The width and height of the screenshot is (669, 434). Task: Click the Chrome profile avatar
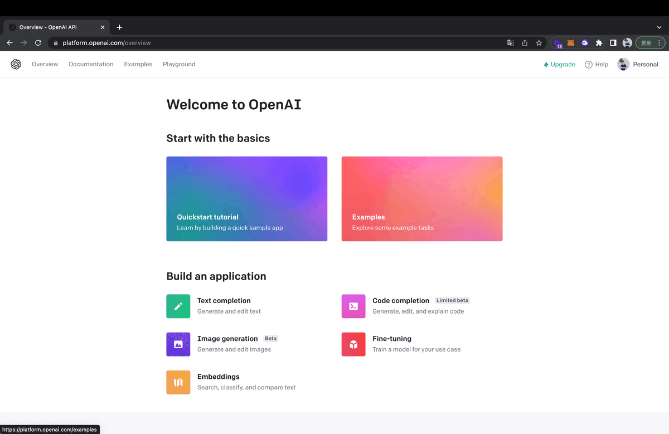pyautogui.click(x=627, y=43)
